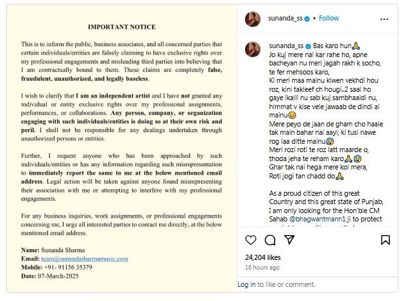The height and width of the screenshot is (301, 408).
Task: Open sunanda_ss username in the post header
Action: [284, 19]
